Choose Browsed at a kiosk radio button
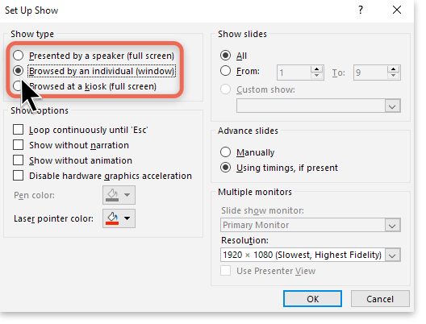The height and width of the screenshot is (324, 426). pyautogui.click(x=17, y=86)
